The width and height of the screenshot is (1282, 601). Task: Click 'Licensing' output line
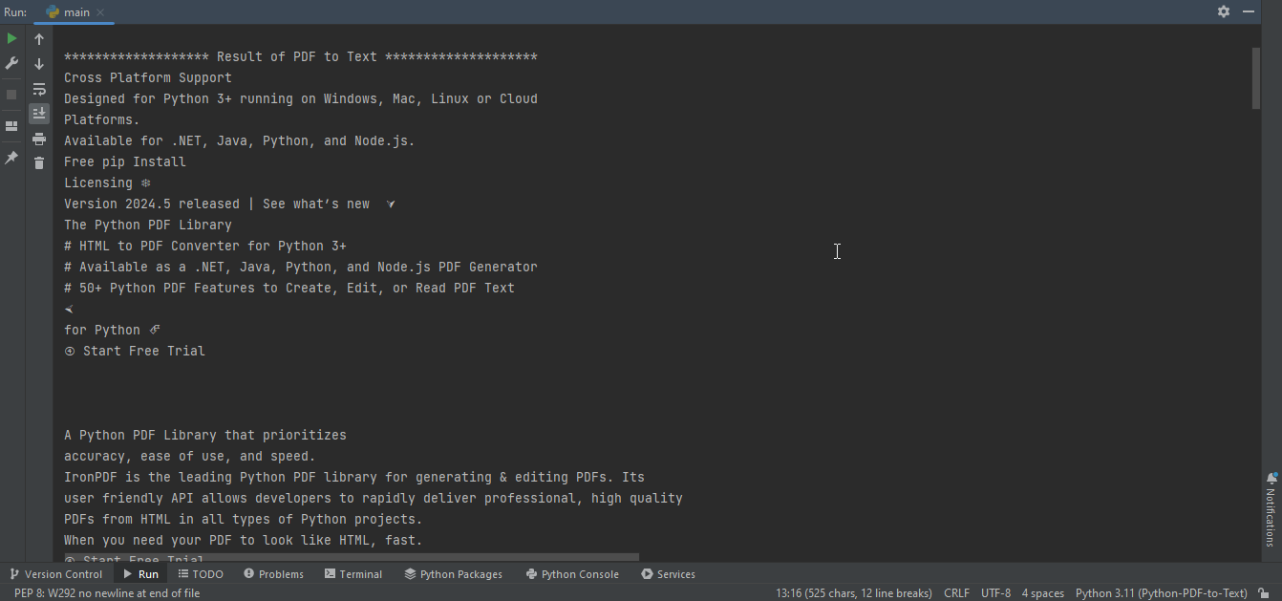(107, 183)
